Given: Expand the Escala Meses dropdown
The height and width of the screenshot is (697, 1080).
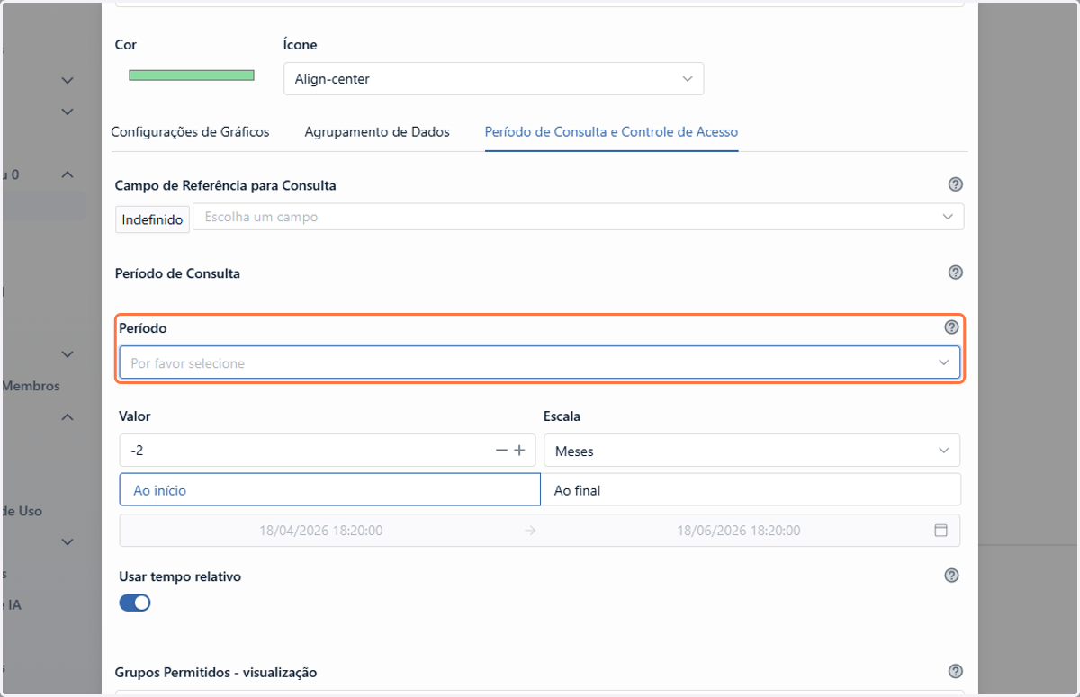Looking at the screenshot, I should (751, 451).
